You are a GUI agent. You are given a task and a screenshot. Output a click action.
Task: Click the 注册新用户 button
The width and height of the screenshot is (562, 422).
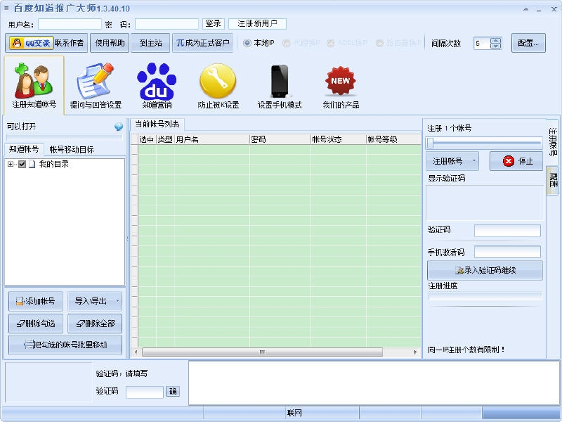[x=257, y=24]
